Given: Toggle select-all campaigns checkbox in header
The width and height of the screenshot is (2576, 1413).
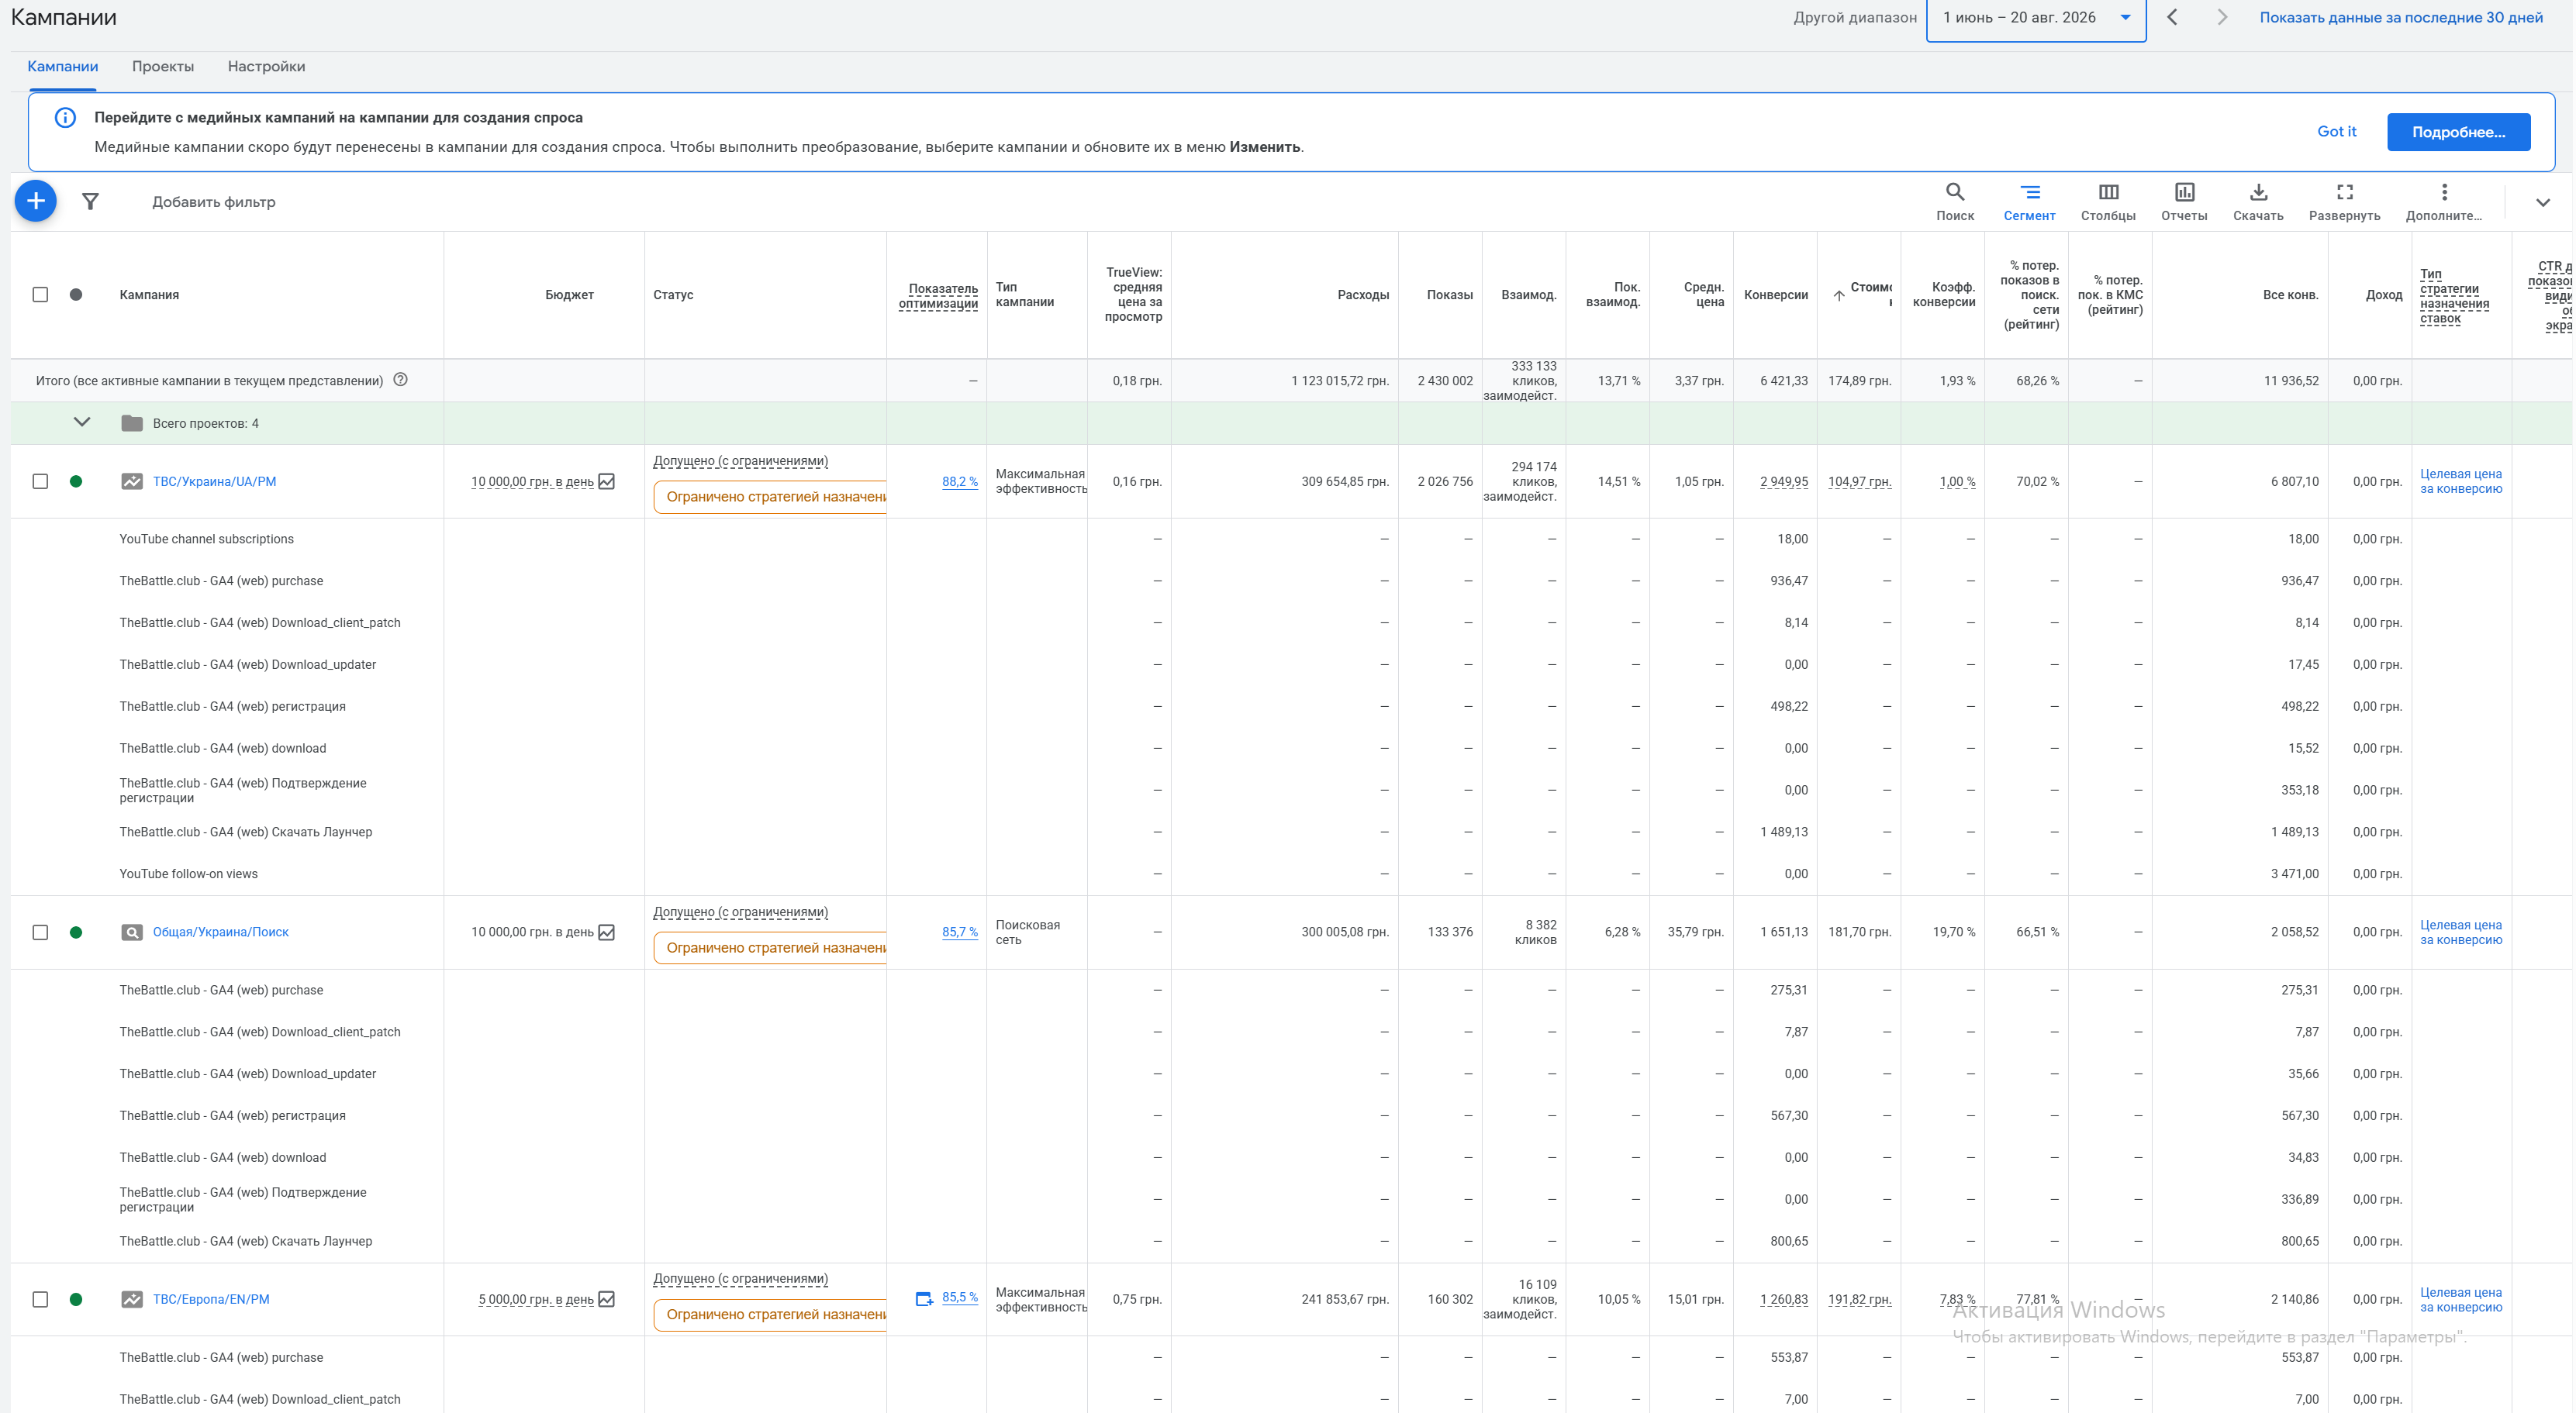Looking at the screenshot, I should click(x=40, y=295).
